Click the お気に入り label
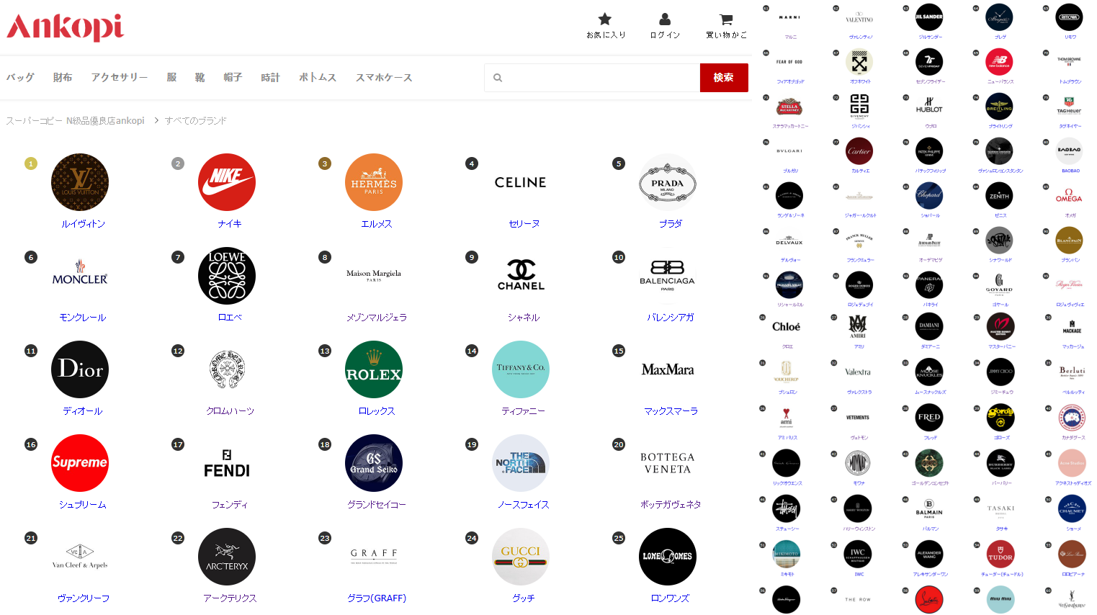1097x615 pixels. tap(606, 35)
